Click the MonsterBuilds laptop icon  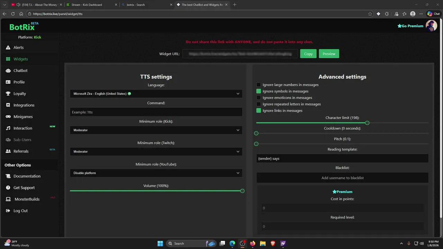(8, 199)
